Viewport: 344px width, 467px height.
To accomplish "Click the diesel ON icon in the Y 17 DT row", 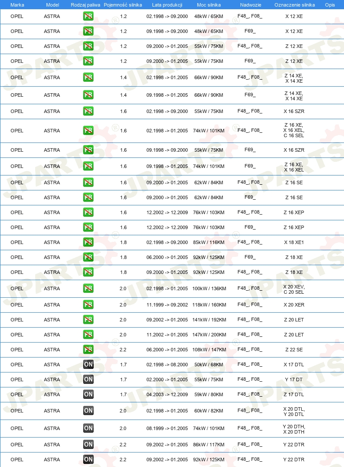I will click(x=88, y=379).
